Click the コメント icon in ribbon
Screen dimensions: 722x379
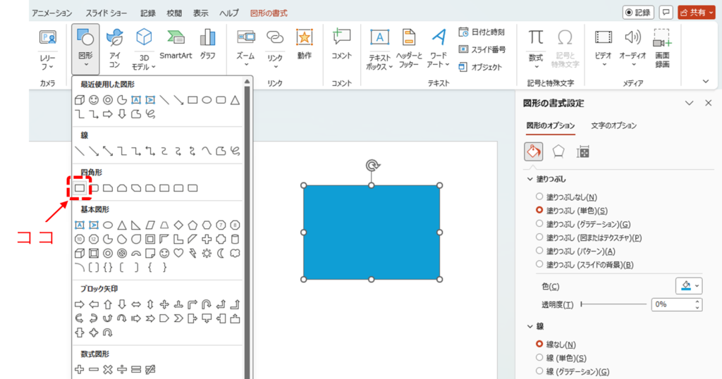coord(341,44)
